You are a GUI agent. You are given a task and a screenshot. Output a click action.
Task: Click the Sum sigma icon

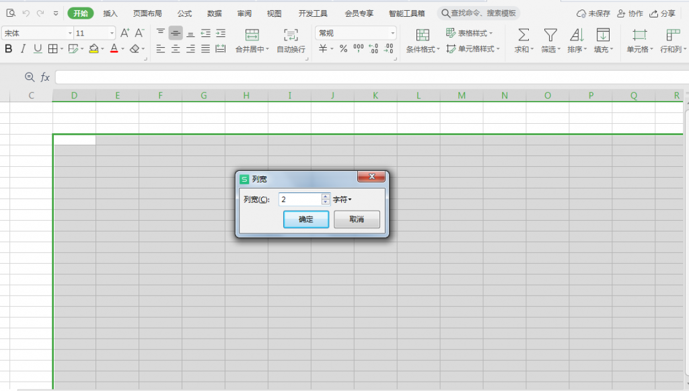pos(523,35)
